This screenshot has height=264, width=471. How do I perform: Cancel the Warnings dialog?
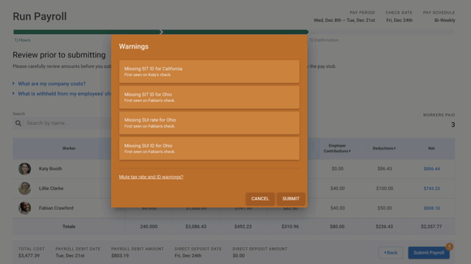pyautogui.click(x=260, y=199)
